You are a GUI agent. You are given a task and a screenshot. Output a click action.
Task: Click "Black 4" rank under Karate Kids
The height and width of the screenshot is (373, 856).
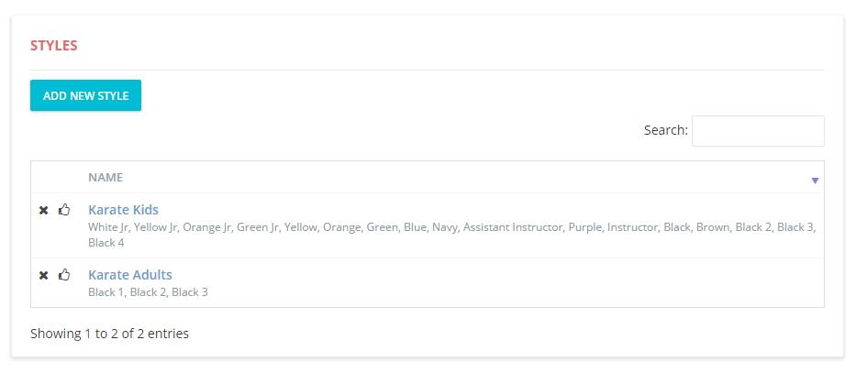(x=106, y=243)
